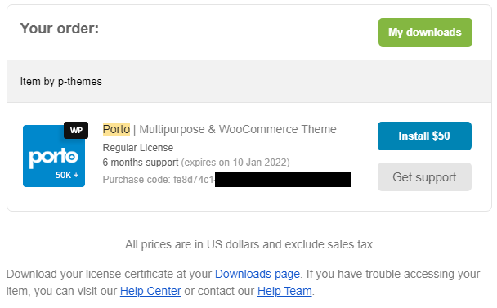Click the 6 months support label
497x308 pixels.
(141, 163)
